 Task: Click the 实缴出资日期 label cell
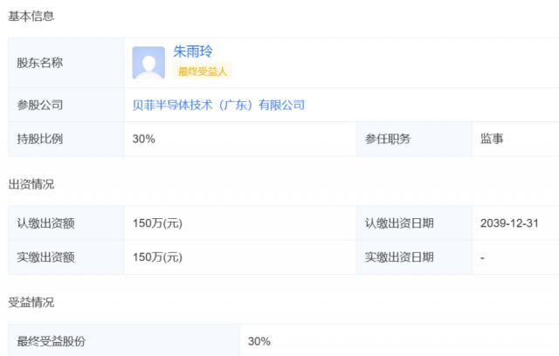pyautogui.click(x=399, y=257)
